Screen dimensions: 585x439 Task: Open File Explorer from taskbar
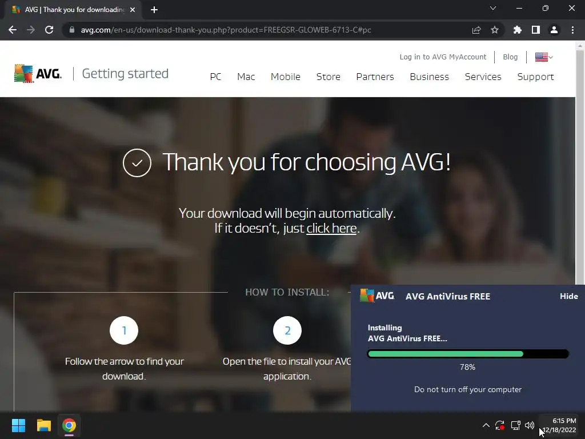tap(43, 425)
